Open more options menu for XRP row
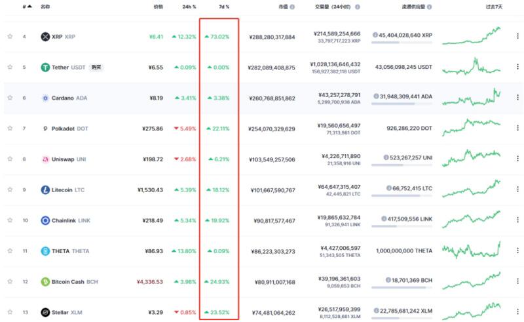This screenshot has width=524, height=322. coord(517,36)
